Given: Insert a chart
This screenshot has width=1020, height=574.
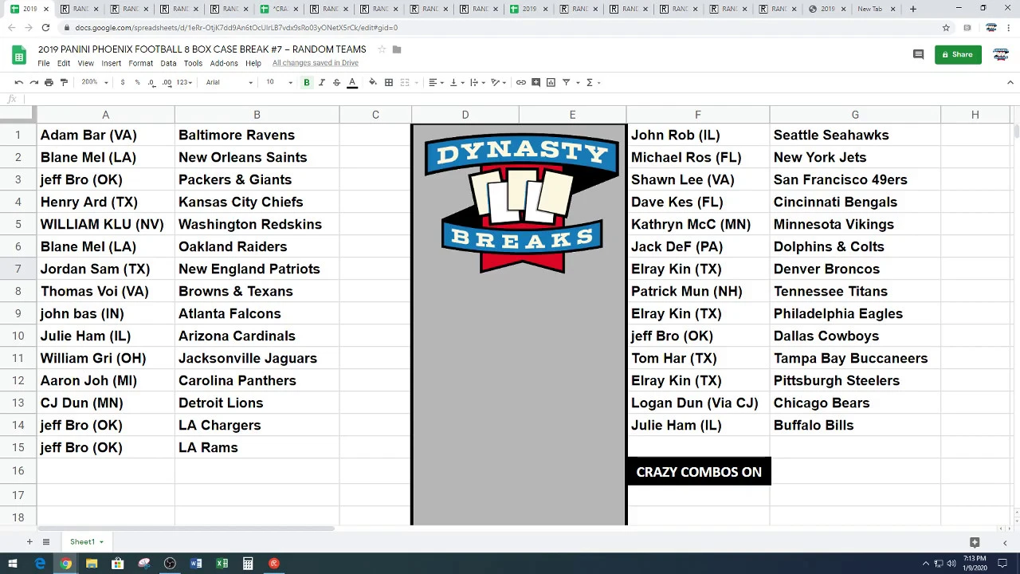Looking at the screenshot, I should tap(551, 82).
